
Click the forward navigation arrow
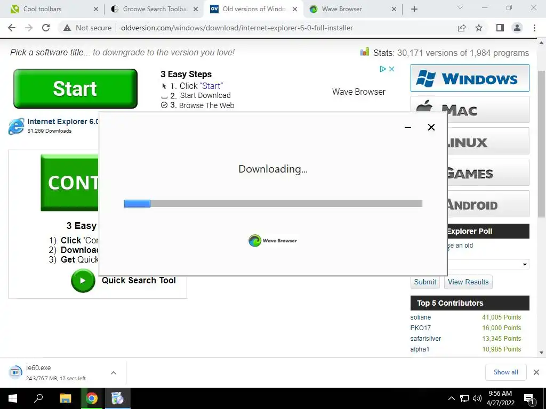(x=29, y=28)
